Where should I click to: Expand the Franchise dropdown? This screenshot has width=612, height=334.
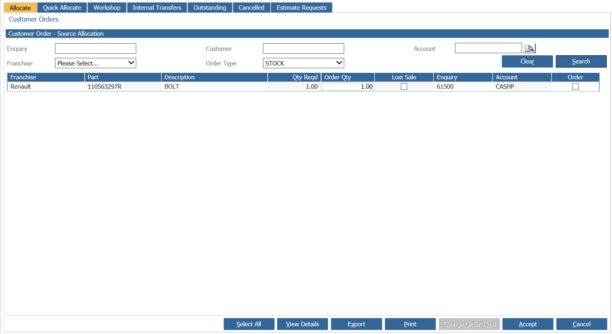(96, 63)
